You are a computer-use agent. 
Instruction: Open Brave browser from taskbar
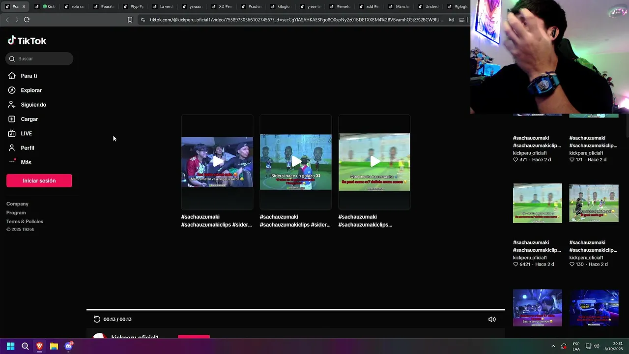click(39, 346)
